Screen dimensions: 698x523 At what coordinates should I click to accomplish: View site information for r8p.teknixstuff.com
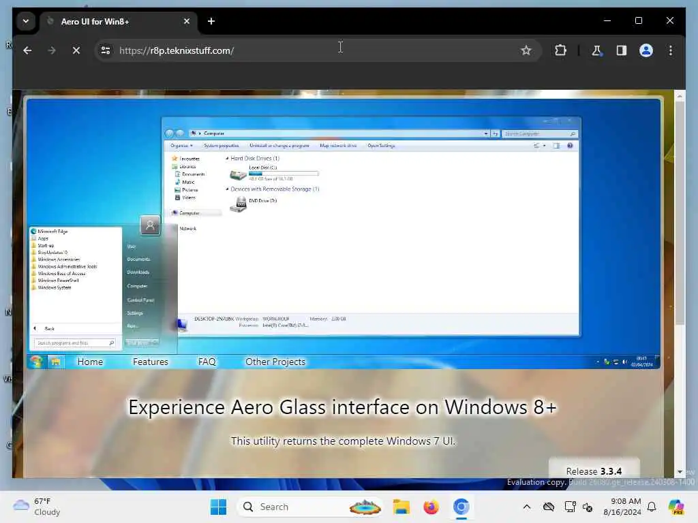pos(106,50)
